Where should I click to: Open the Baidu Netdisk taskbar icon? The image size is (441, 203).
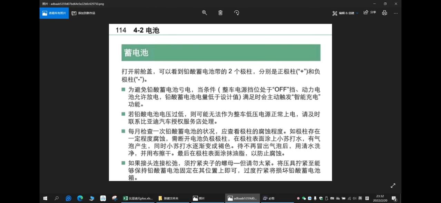[103, 198]
